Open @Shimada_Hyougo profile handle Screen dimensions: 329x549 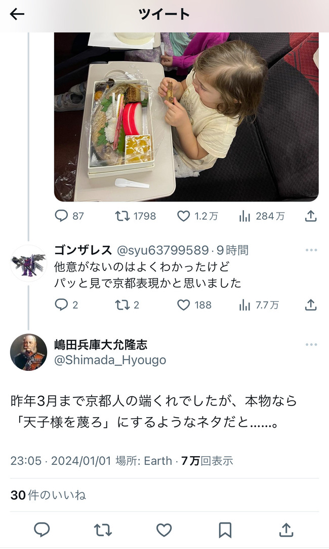(x=110, y=360)
